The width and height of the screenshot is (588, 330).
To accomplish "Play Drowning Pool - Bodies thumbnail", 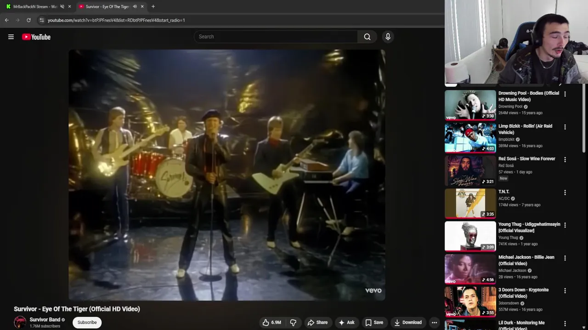I will coord(470,105).
